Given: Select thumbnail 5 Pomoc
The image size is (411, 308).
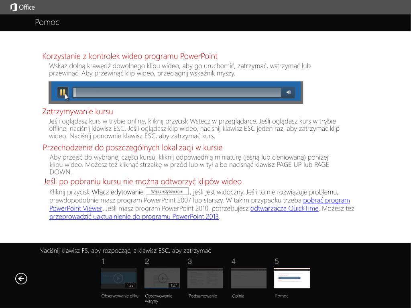Looking at the screenshot, I should [x=292, y=278].
